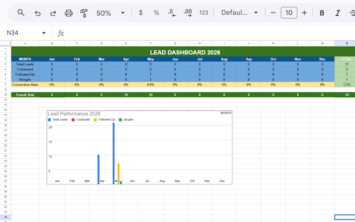Increase decimal places
The image size is (355, 222).
point(188,13)
